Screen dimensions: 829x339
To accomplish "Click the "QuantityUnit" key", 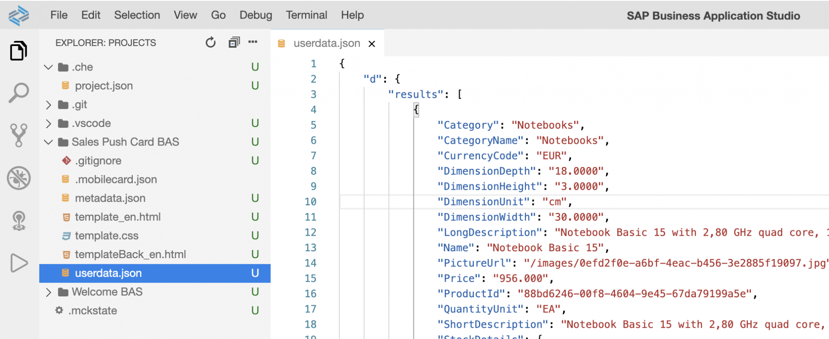I will 481,309.
